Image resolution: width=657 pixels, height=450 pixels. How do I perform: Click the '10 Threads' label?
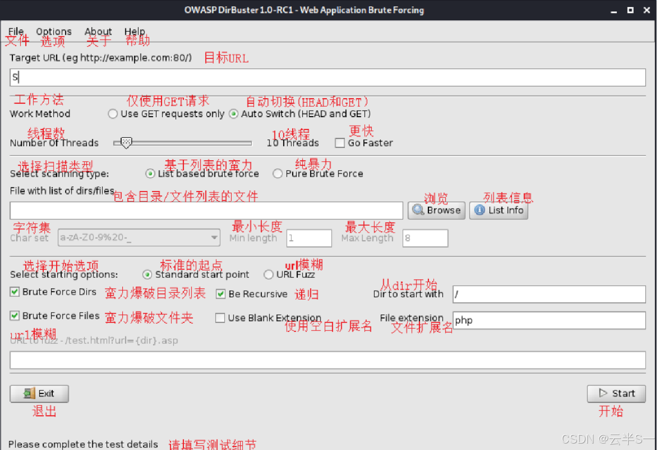(x=293, y=143)
